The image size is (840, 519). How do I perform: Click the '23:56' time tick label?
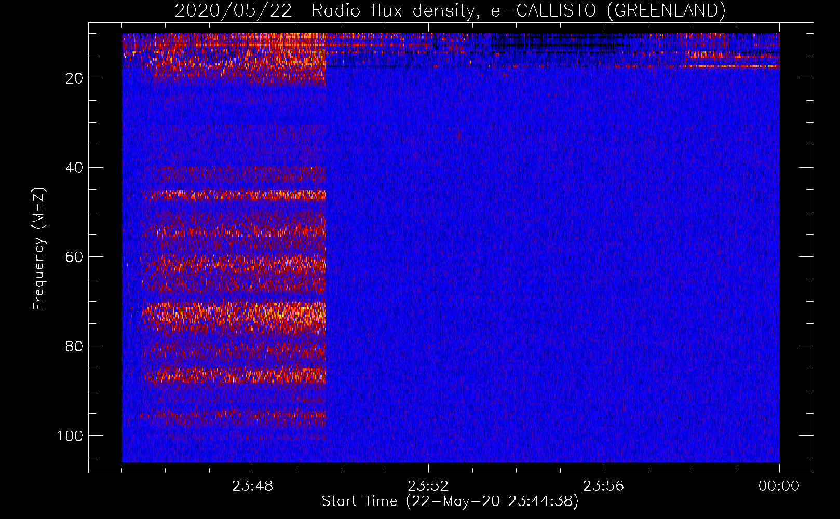(603, 486)
